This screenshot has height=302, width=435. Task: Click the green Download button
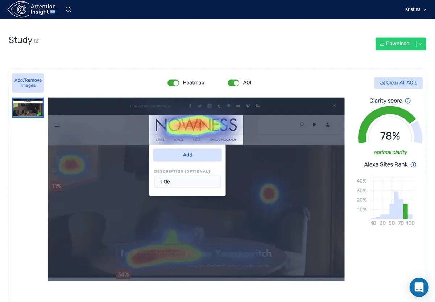(395, 44)
